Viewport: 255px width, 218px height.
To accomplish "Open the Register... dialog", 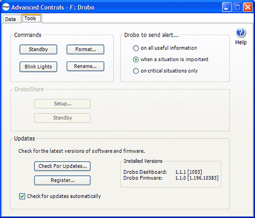I will pos(62,180).
